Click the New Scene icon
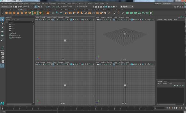186x113 pixels. tap(16, 7)
